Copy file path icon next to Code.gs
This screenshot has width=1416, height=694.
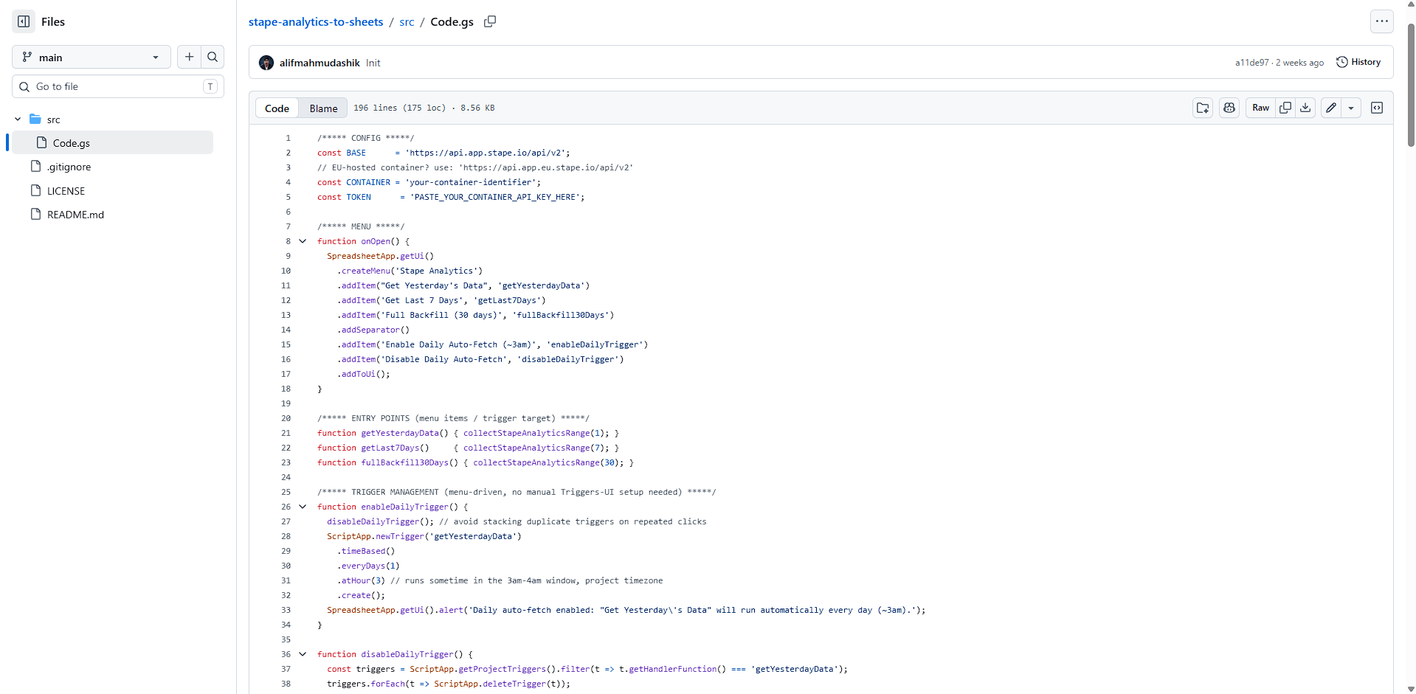tap(490, 21)
